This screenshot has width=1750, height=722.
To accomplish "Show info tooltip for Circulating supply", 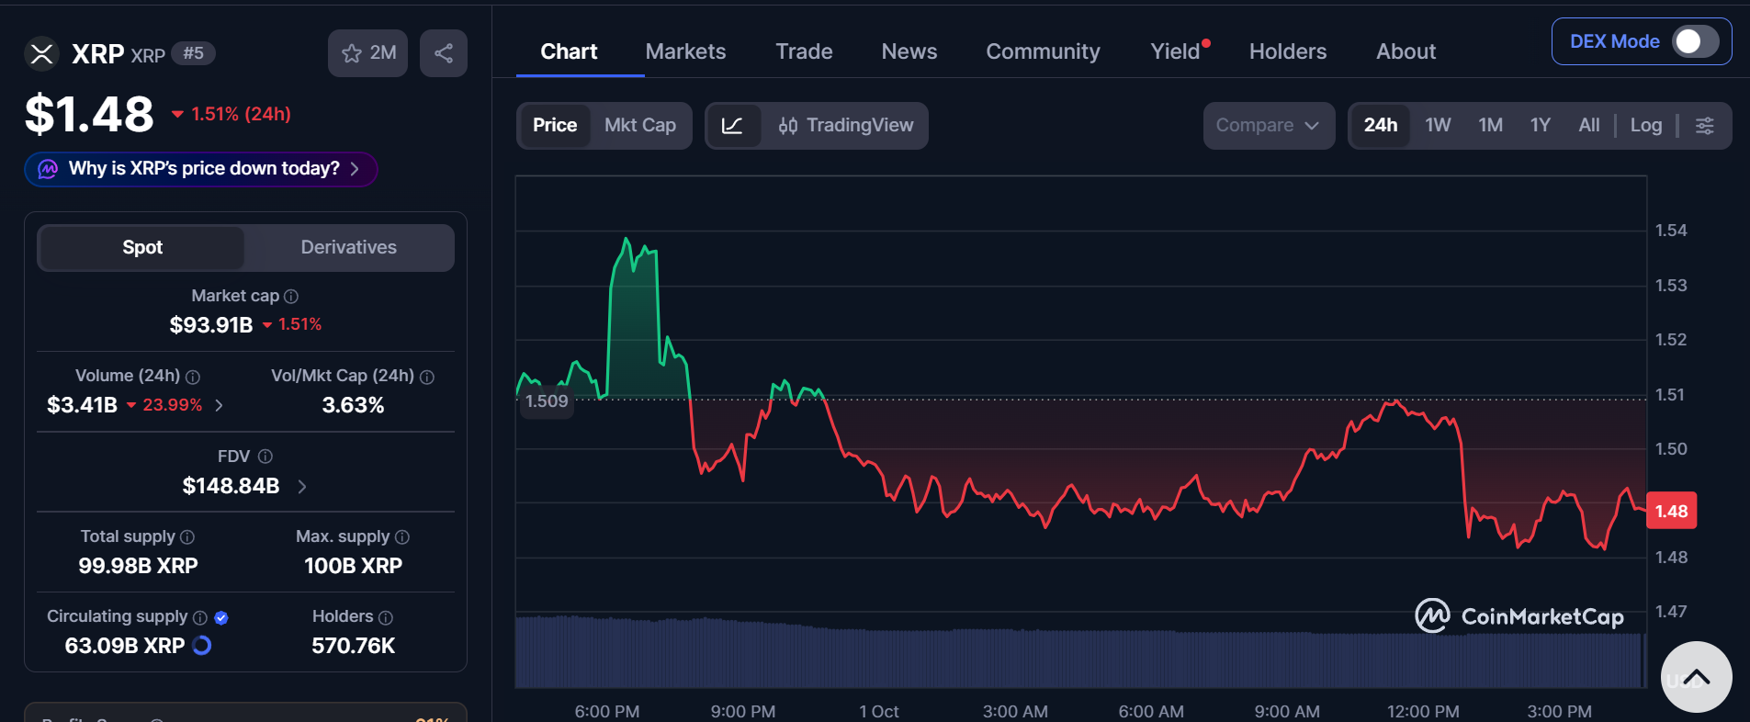I will point(200,617).
